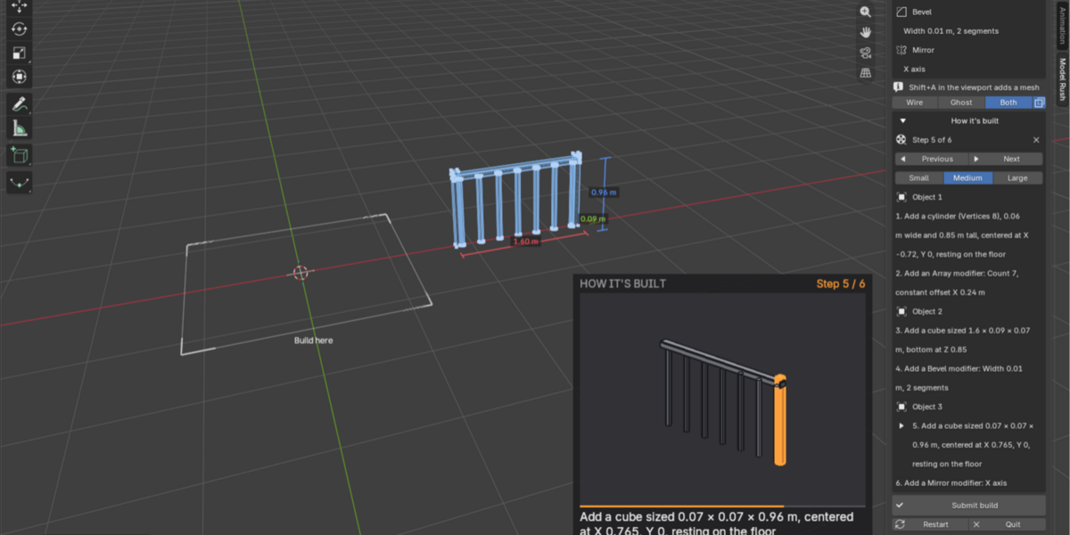The image size is (1070, 535).
Task: Select the Rotate tool
Action: (x=20, y=29)
